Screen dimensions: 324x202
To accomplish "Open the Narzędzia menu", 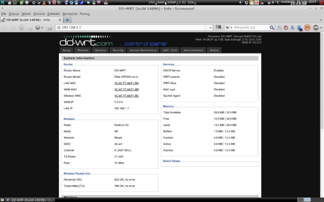I will 70,14.
